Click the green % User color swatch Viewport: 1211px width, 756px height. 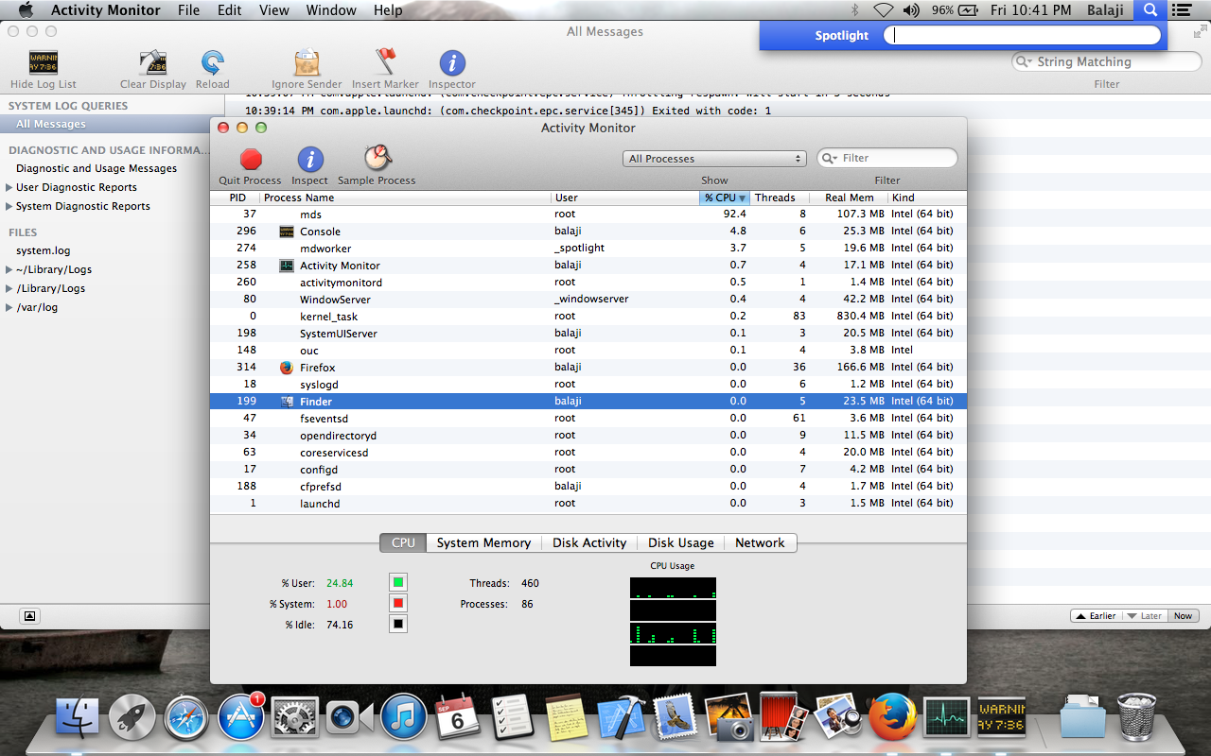398,582
